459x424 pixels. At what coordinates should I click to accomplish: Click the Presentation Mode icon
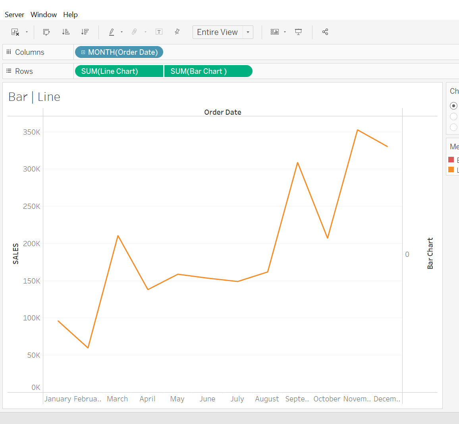coord(298,32)
